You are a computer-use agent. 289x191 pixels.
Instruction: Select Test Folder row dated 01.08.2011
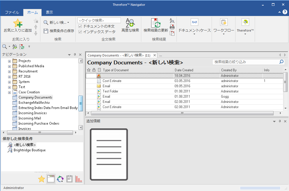tap(184, 91)
